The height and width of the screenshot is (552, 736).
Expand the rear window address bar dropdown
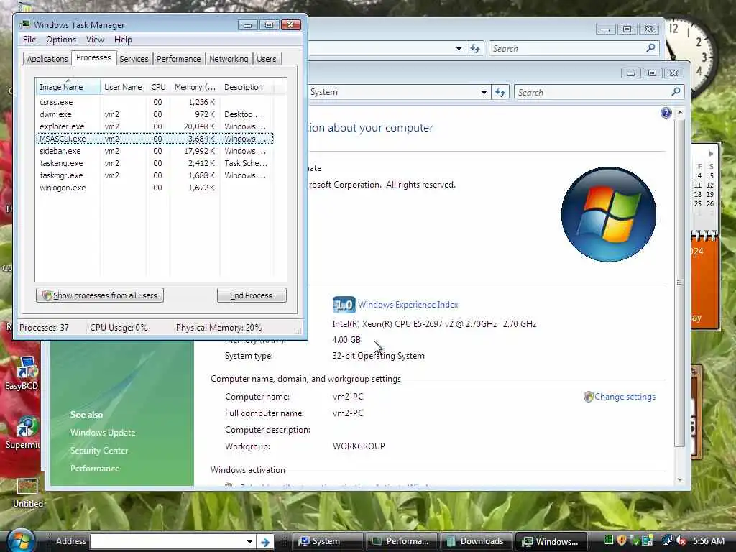click(459, 49)
